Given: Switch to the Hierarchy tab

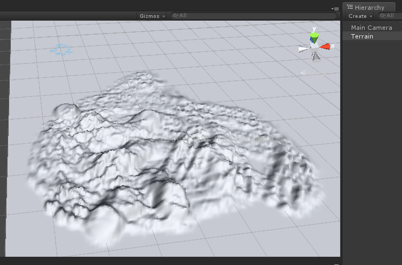Looking at the screenshot, I should tap(369, 7).
